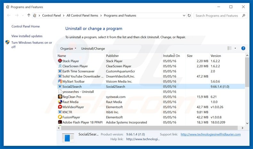Click the Social2Search list icon
The height and width of the screenshot is (149, 253).
pos(60,87)
